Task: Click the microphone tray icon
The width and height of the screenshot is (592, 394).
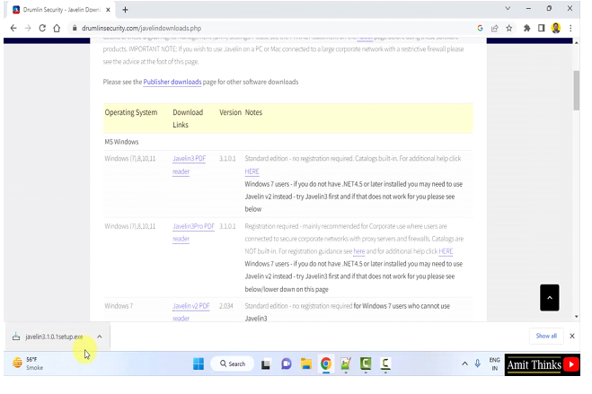Action: [478, 363]
